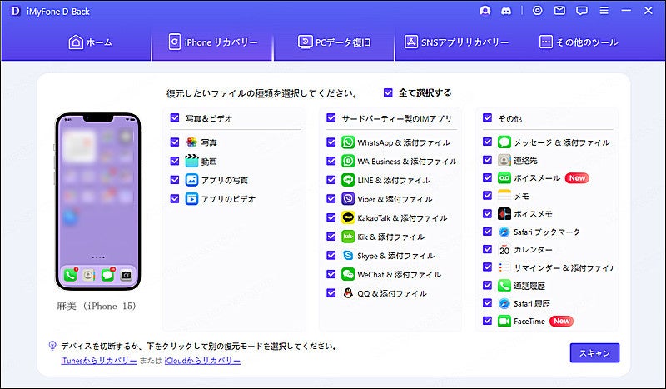
Task: Click the Voice Memos icon next to ボイスメモ
Action: 504,213
